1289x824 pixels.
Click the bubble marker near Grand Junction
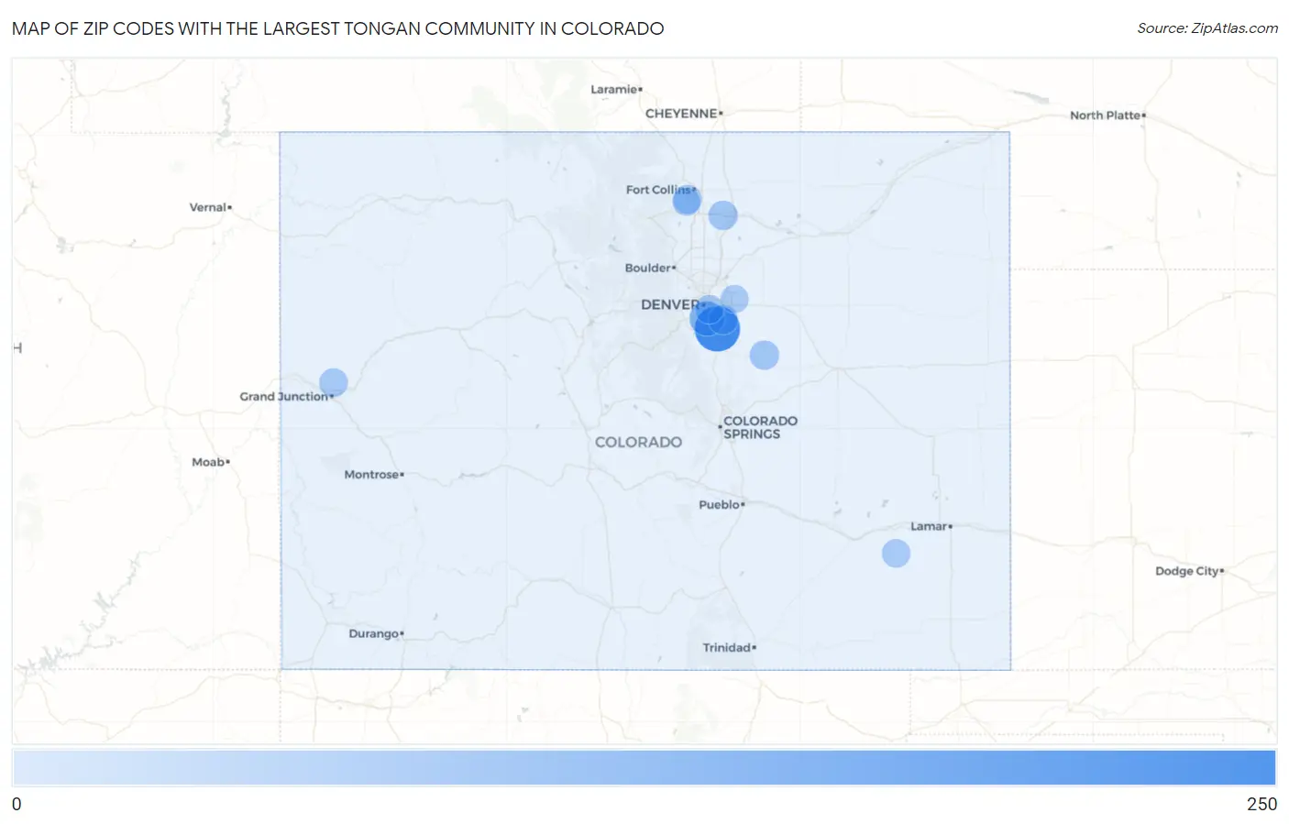[334, 382]
